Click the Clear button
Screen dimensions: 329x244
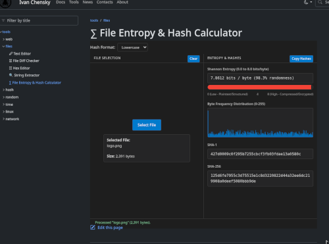[x=193, y=59]
